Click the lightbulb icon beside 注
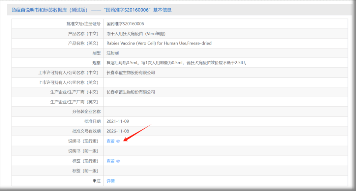The image size is (356, 191). tap(94, 181)
